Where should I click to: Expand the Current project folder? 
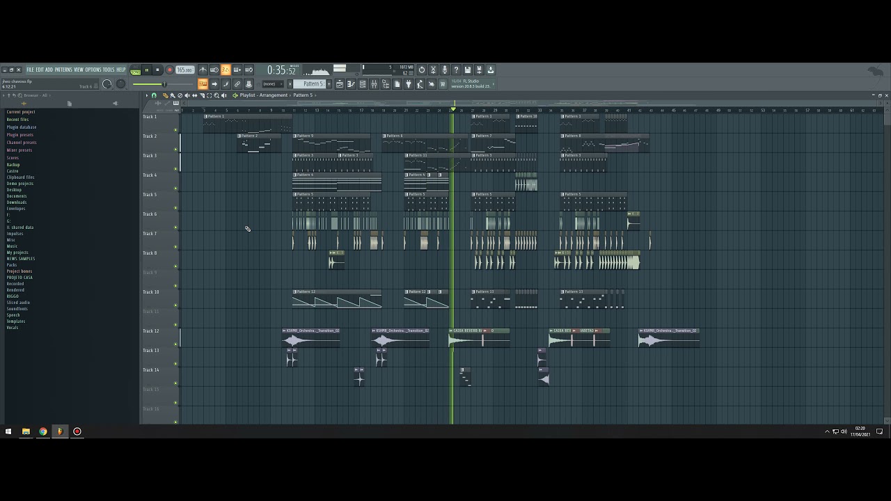coord(21,112)
